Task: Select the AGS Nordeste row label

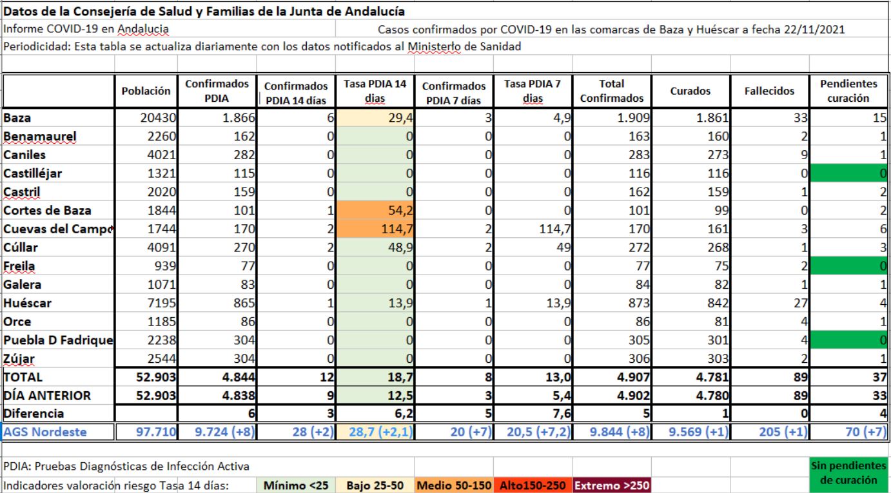Action: (x=58, y=432)
